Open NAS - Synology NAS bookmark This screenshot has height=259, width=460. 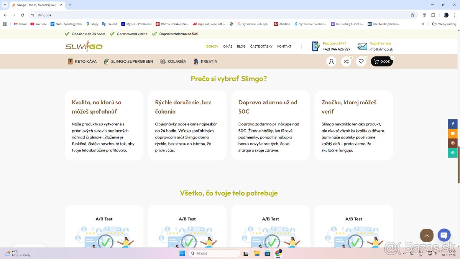[66, 24]
